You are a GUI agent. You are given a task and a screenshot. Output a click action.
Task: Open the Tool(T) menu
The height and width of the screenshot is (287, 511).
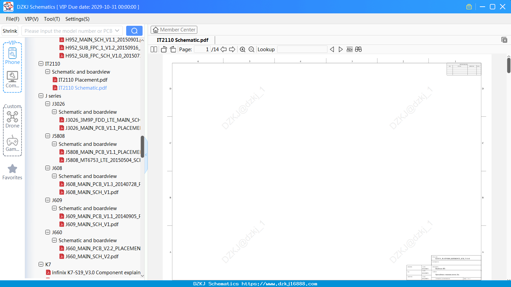coord(52,19)
